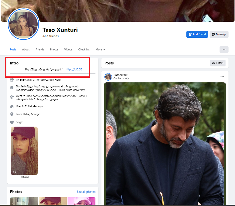Click the post author's small avatar

[x=108, y=77]
